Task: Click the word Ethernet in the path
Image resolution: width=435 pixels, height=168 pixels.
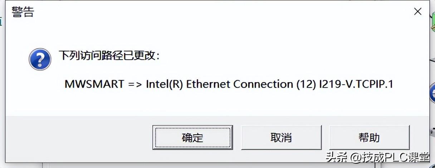Action: pos(209,84)
